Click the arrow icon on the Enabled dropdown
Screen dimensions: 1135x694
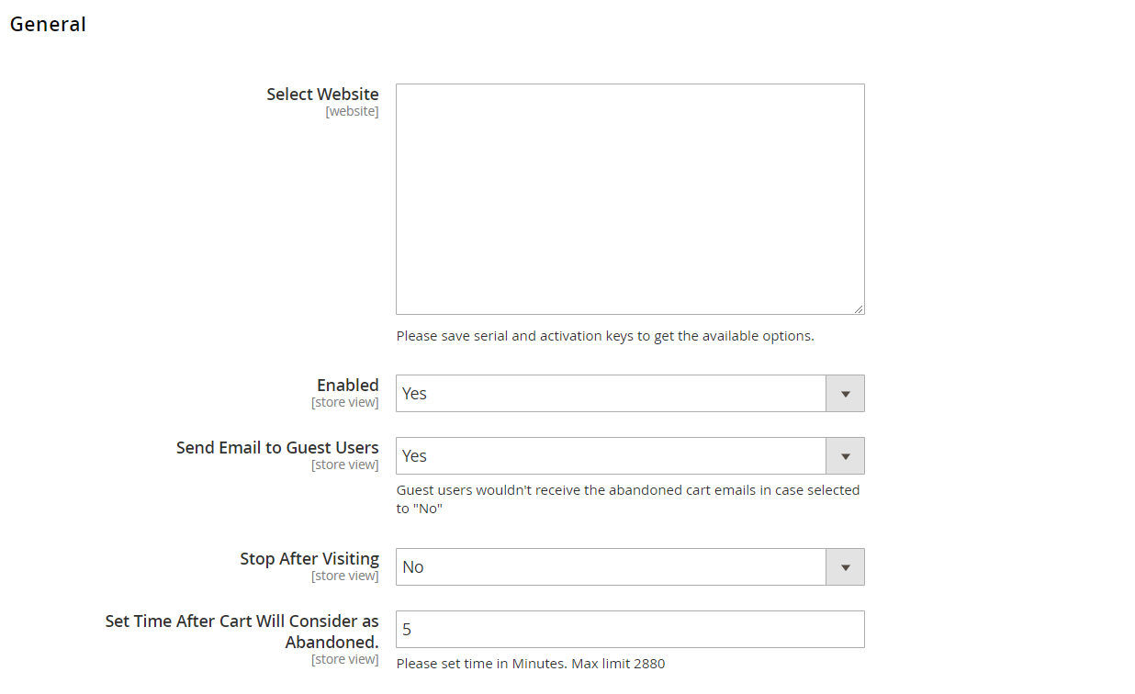845,394
